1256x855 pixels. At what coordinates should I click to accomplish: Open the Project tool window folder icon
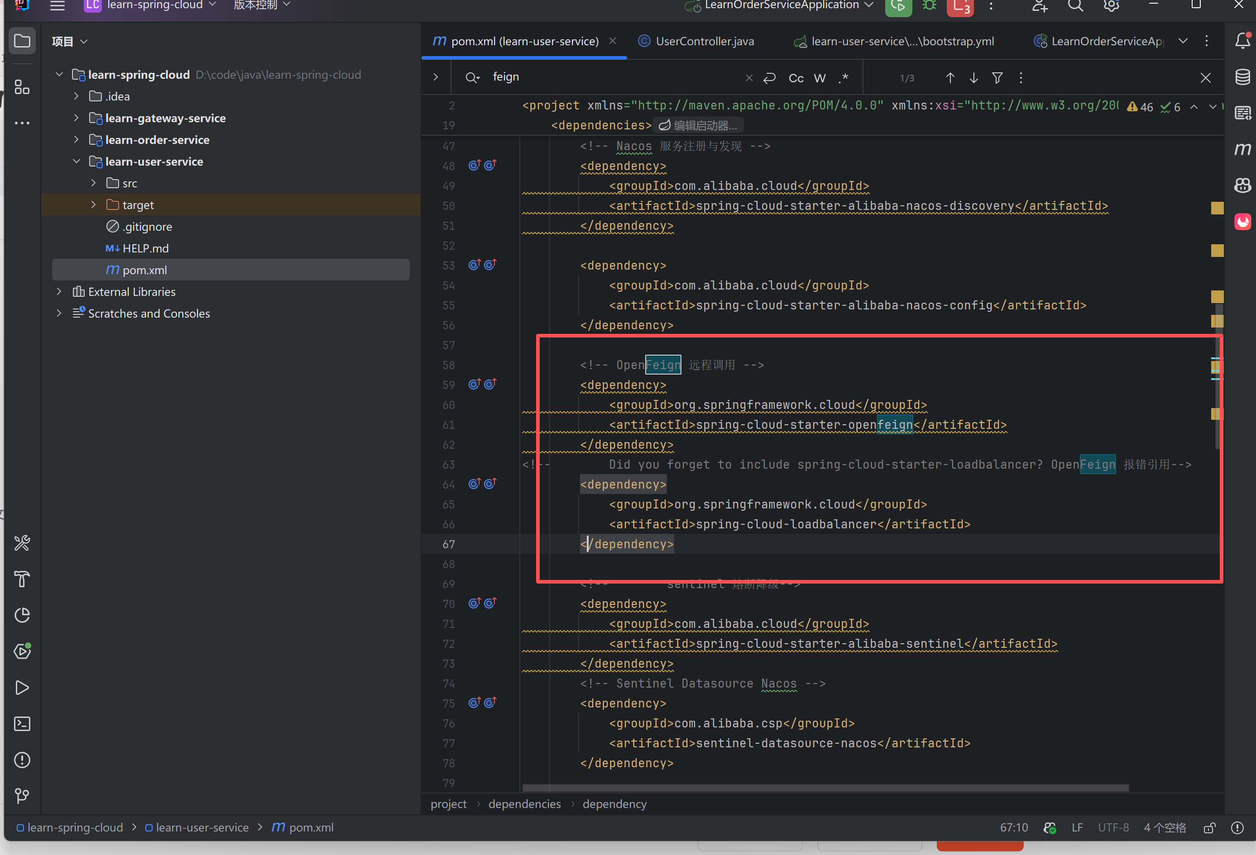22,41
